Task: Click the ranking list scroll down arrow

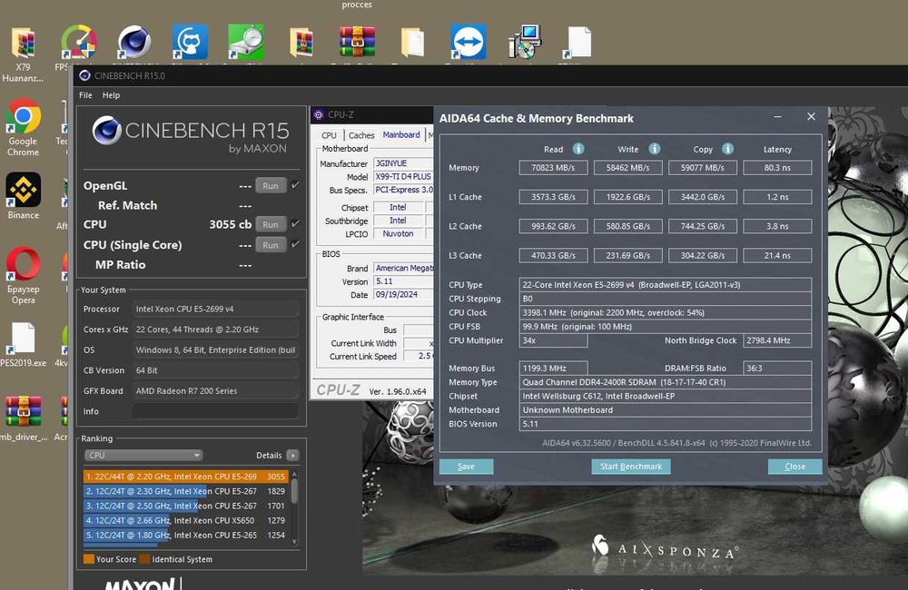Action: click(x=295, y=542)
